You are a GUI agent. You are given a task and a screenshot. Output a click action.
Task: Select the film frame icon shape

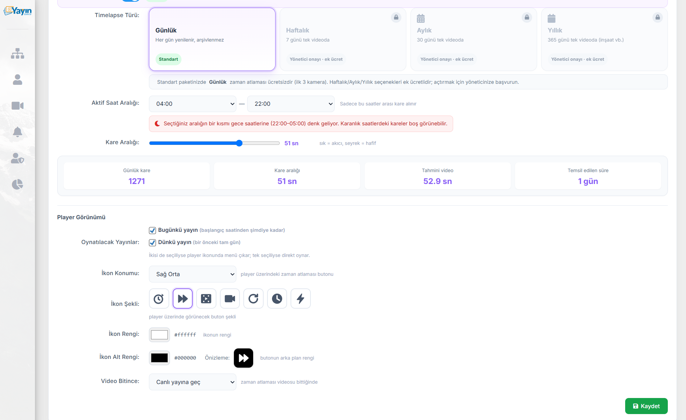tap(206, 299)
